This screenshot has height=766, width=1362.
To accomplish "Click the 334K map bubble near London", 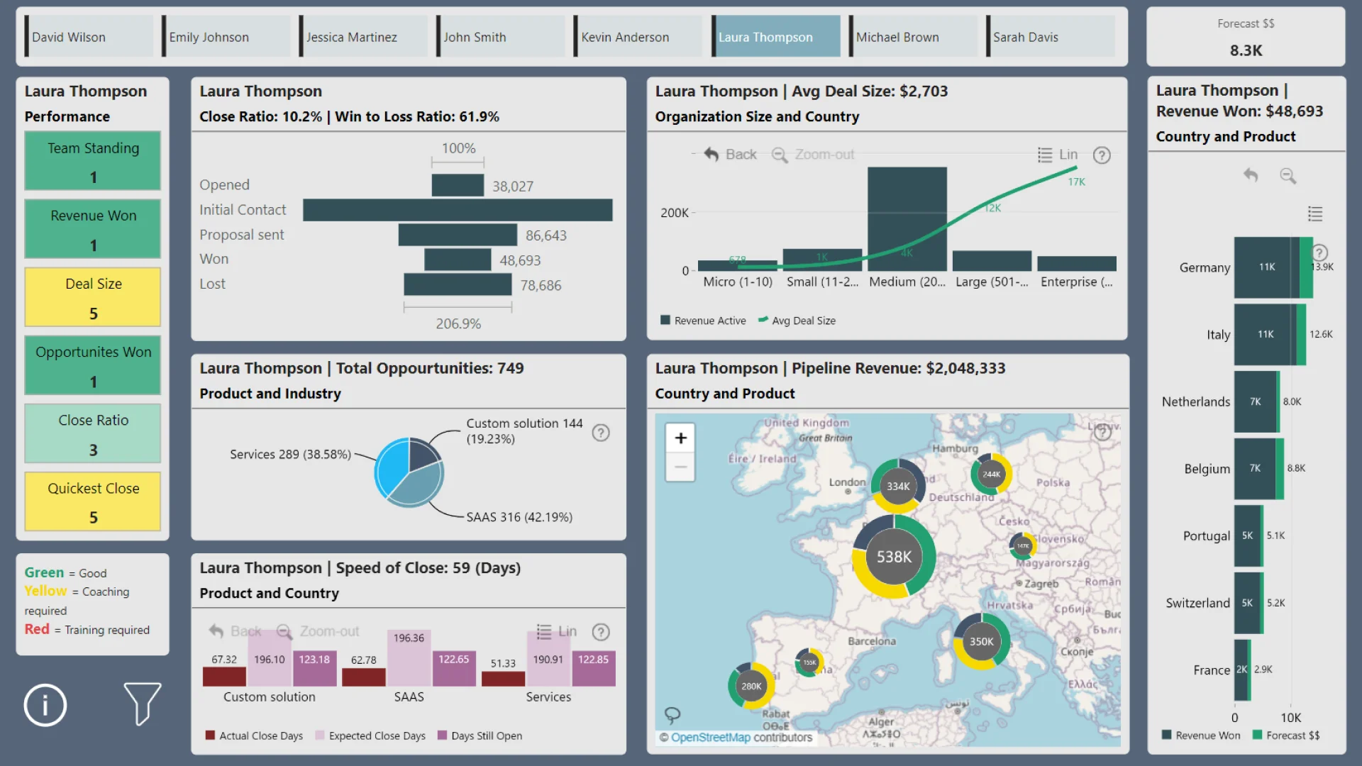I will click(x=898, y=486).
